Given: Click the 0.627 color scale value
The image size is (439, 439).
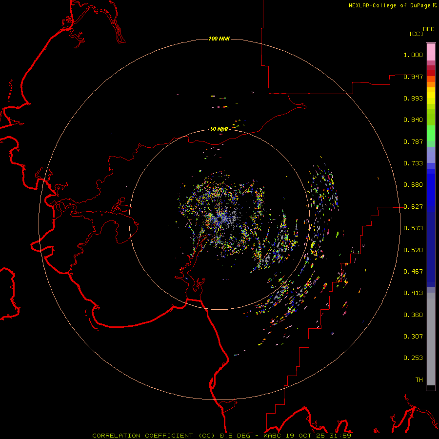Looking at the screenshot, I should pos(413,207).
